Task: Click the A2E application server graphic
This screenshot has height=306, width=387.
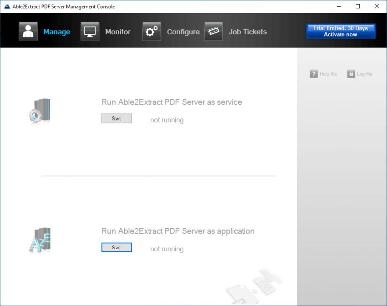Action: coord(40,240)
